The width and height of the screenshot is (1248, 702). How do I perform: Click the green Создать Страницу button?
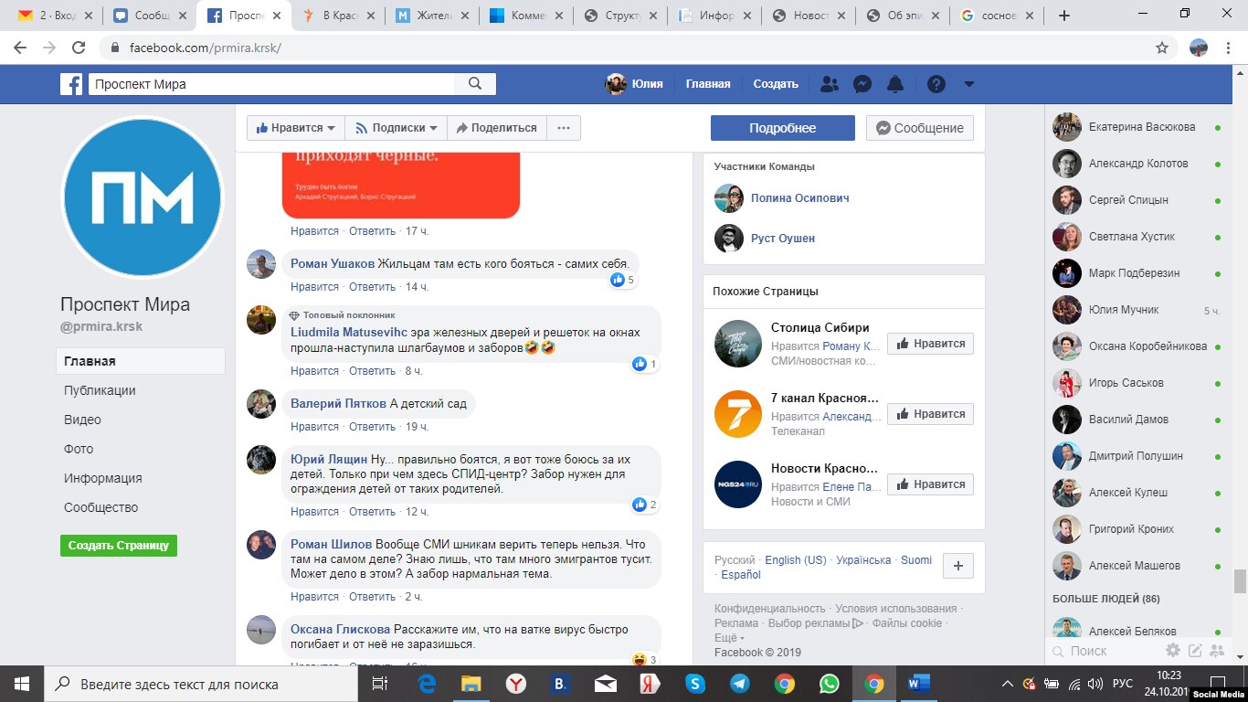click(119, 545)
